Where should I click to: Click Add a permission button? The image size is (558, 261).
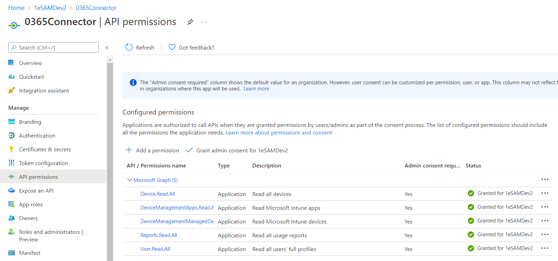coord(152,150)
